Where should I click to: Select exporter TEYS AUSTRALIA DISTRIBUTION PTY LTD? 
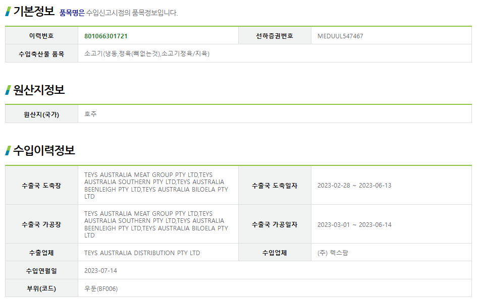[x=142, y=253]
